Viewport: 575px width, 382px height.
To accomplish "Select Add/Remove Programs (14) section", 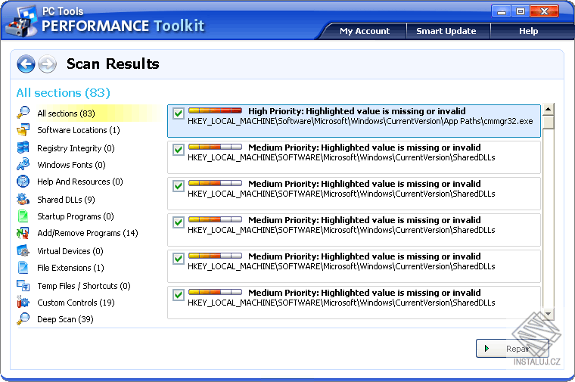I will (x=88, y=233).
